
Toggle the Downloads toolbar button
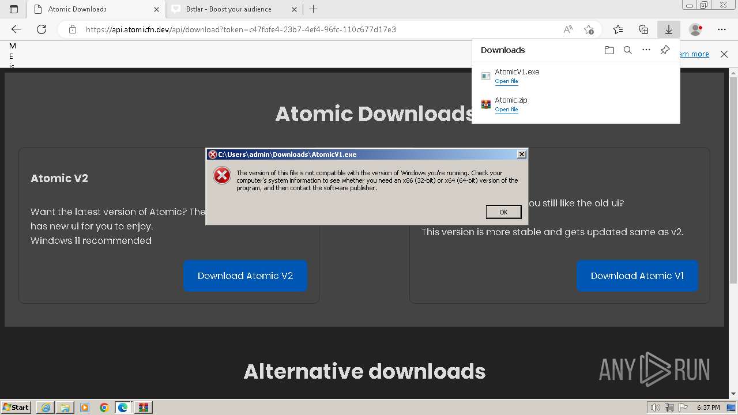669,29
